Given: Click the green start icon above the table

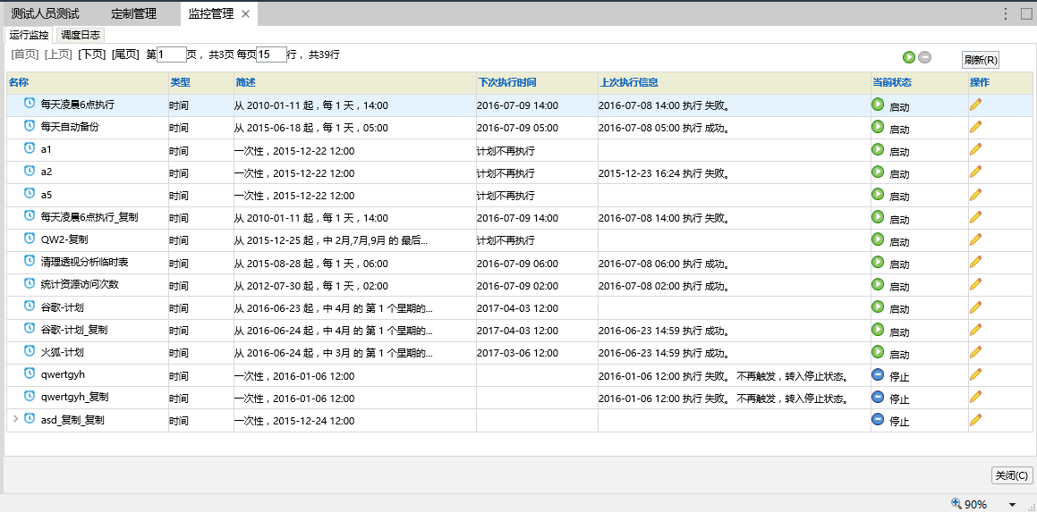Looking at the screenshot, I should point(909,57).
